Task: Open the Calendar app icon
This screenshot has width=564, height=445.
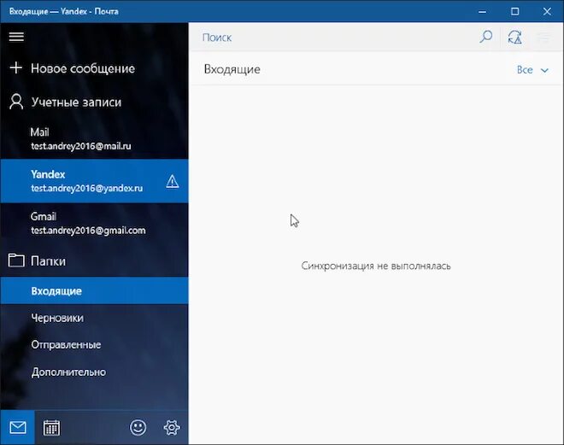Action: [51, 427]
